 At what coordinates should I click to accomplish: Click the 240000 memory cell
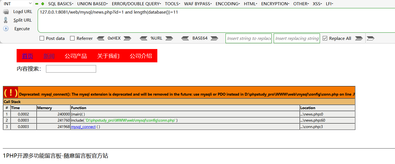53,114
